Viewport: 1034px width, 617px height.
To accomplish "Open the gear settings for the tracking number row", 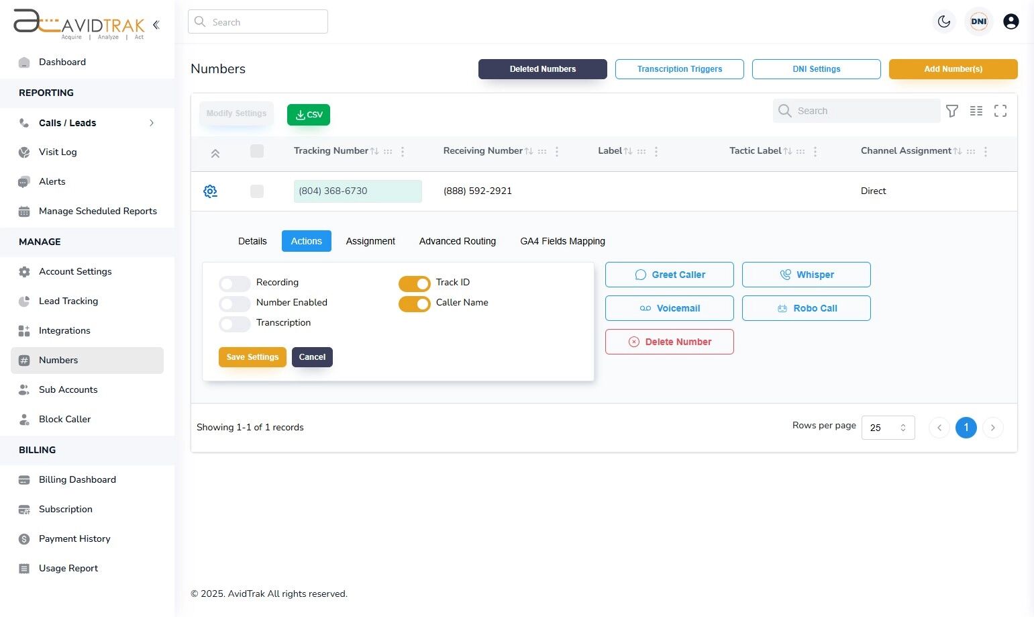I will (210, 191).
